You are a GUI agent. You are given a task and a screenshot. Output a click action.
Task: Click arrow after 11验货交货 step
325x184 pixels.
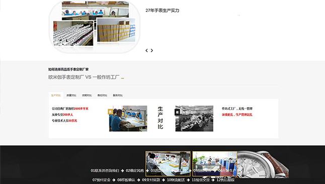click(x=213, y=180)
